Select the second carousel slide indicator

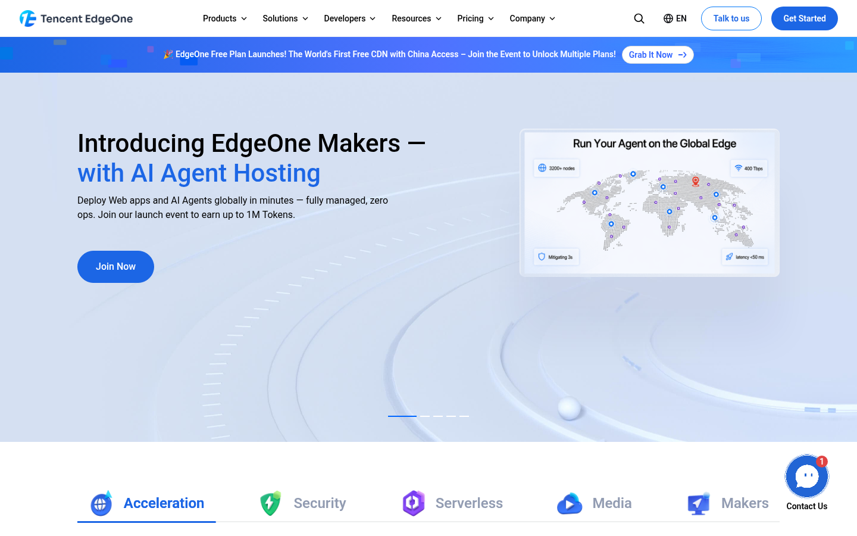(425, 416)
